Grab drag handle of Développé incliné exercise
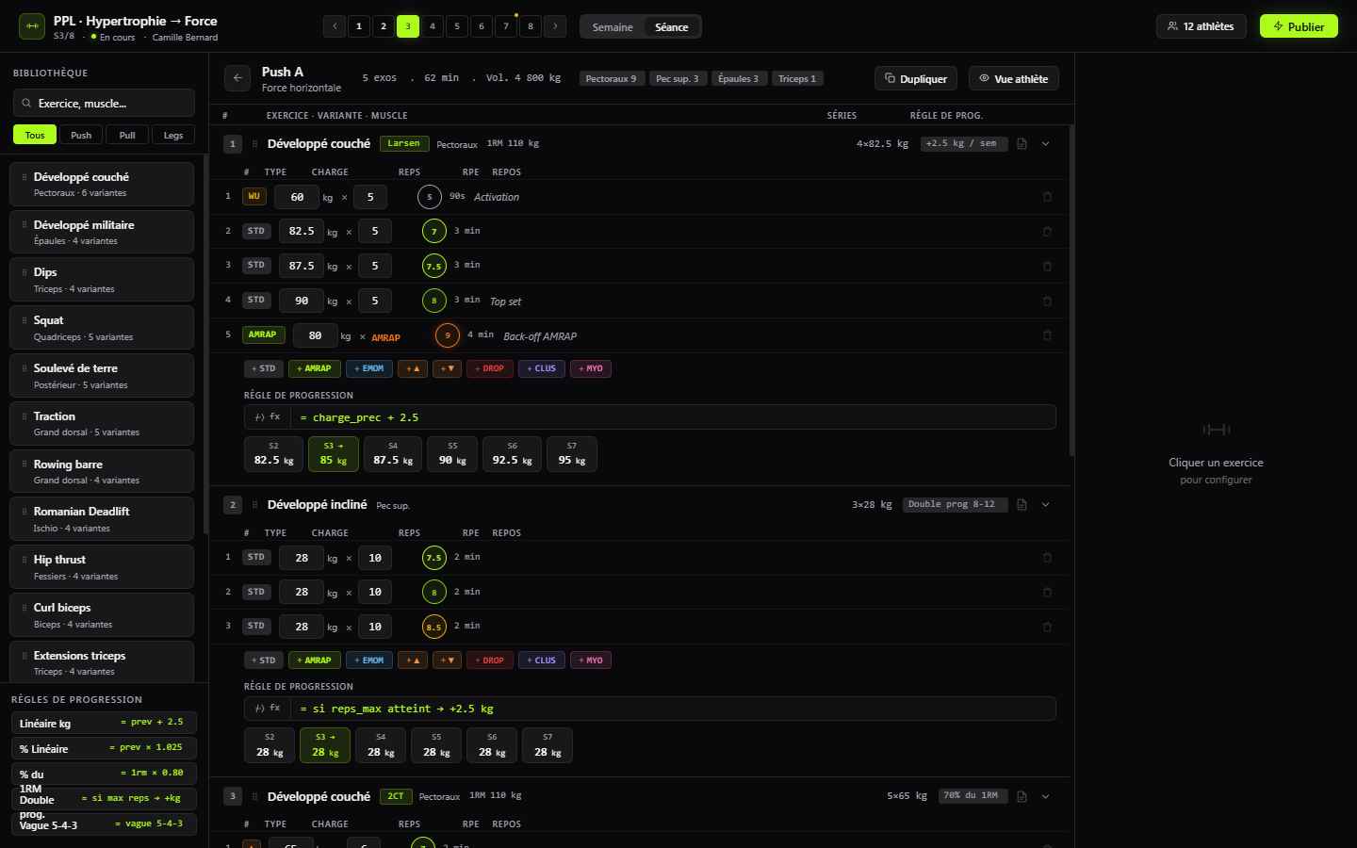1357x848 pixels. pyautogui.click(x=254, y=505)
